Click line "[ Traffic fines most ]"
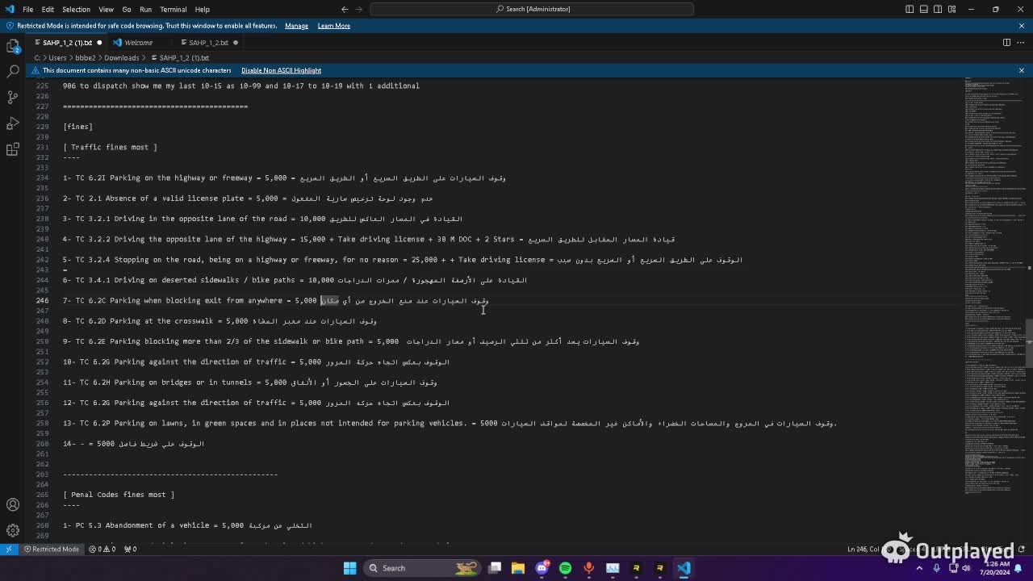 (110, 147)
